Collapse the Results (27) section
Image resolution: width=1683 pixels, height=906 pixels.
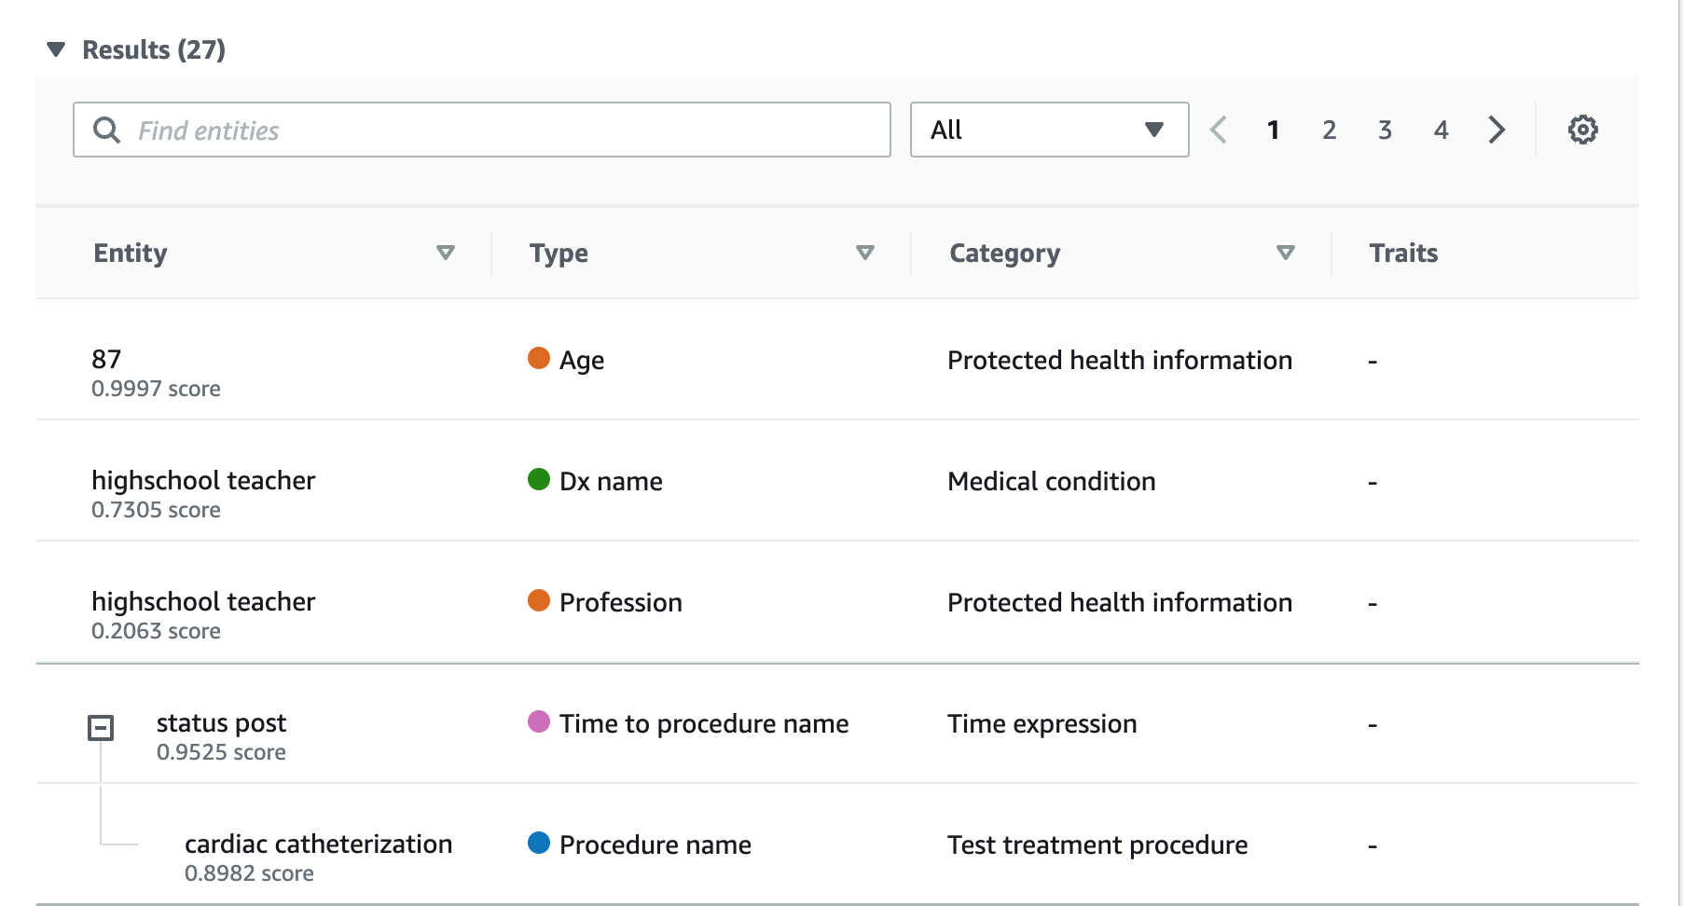tap(57, 49)
